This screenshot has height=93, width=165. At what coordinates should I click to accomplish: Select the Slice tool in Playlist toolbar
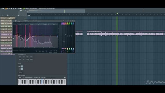pos(15,9)
